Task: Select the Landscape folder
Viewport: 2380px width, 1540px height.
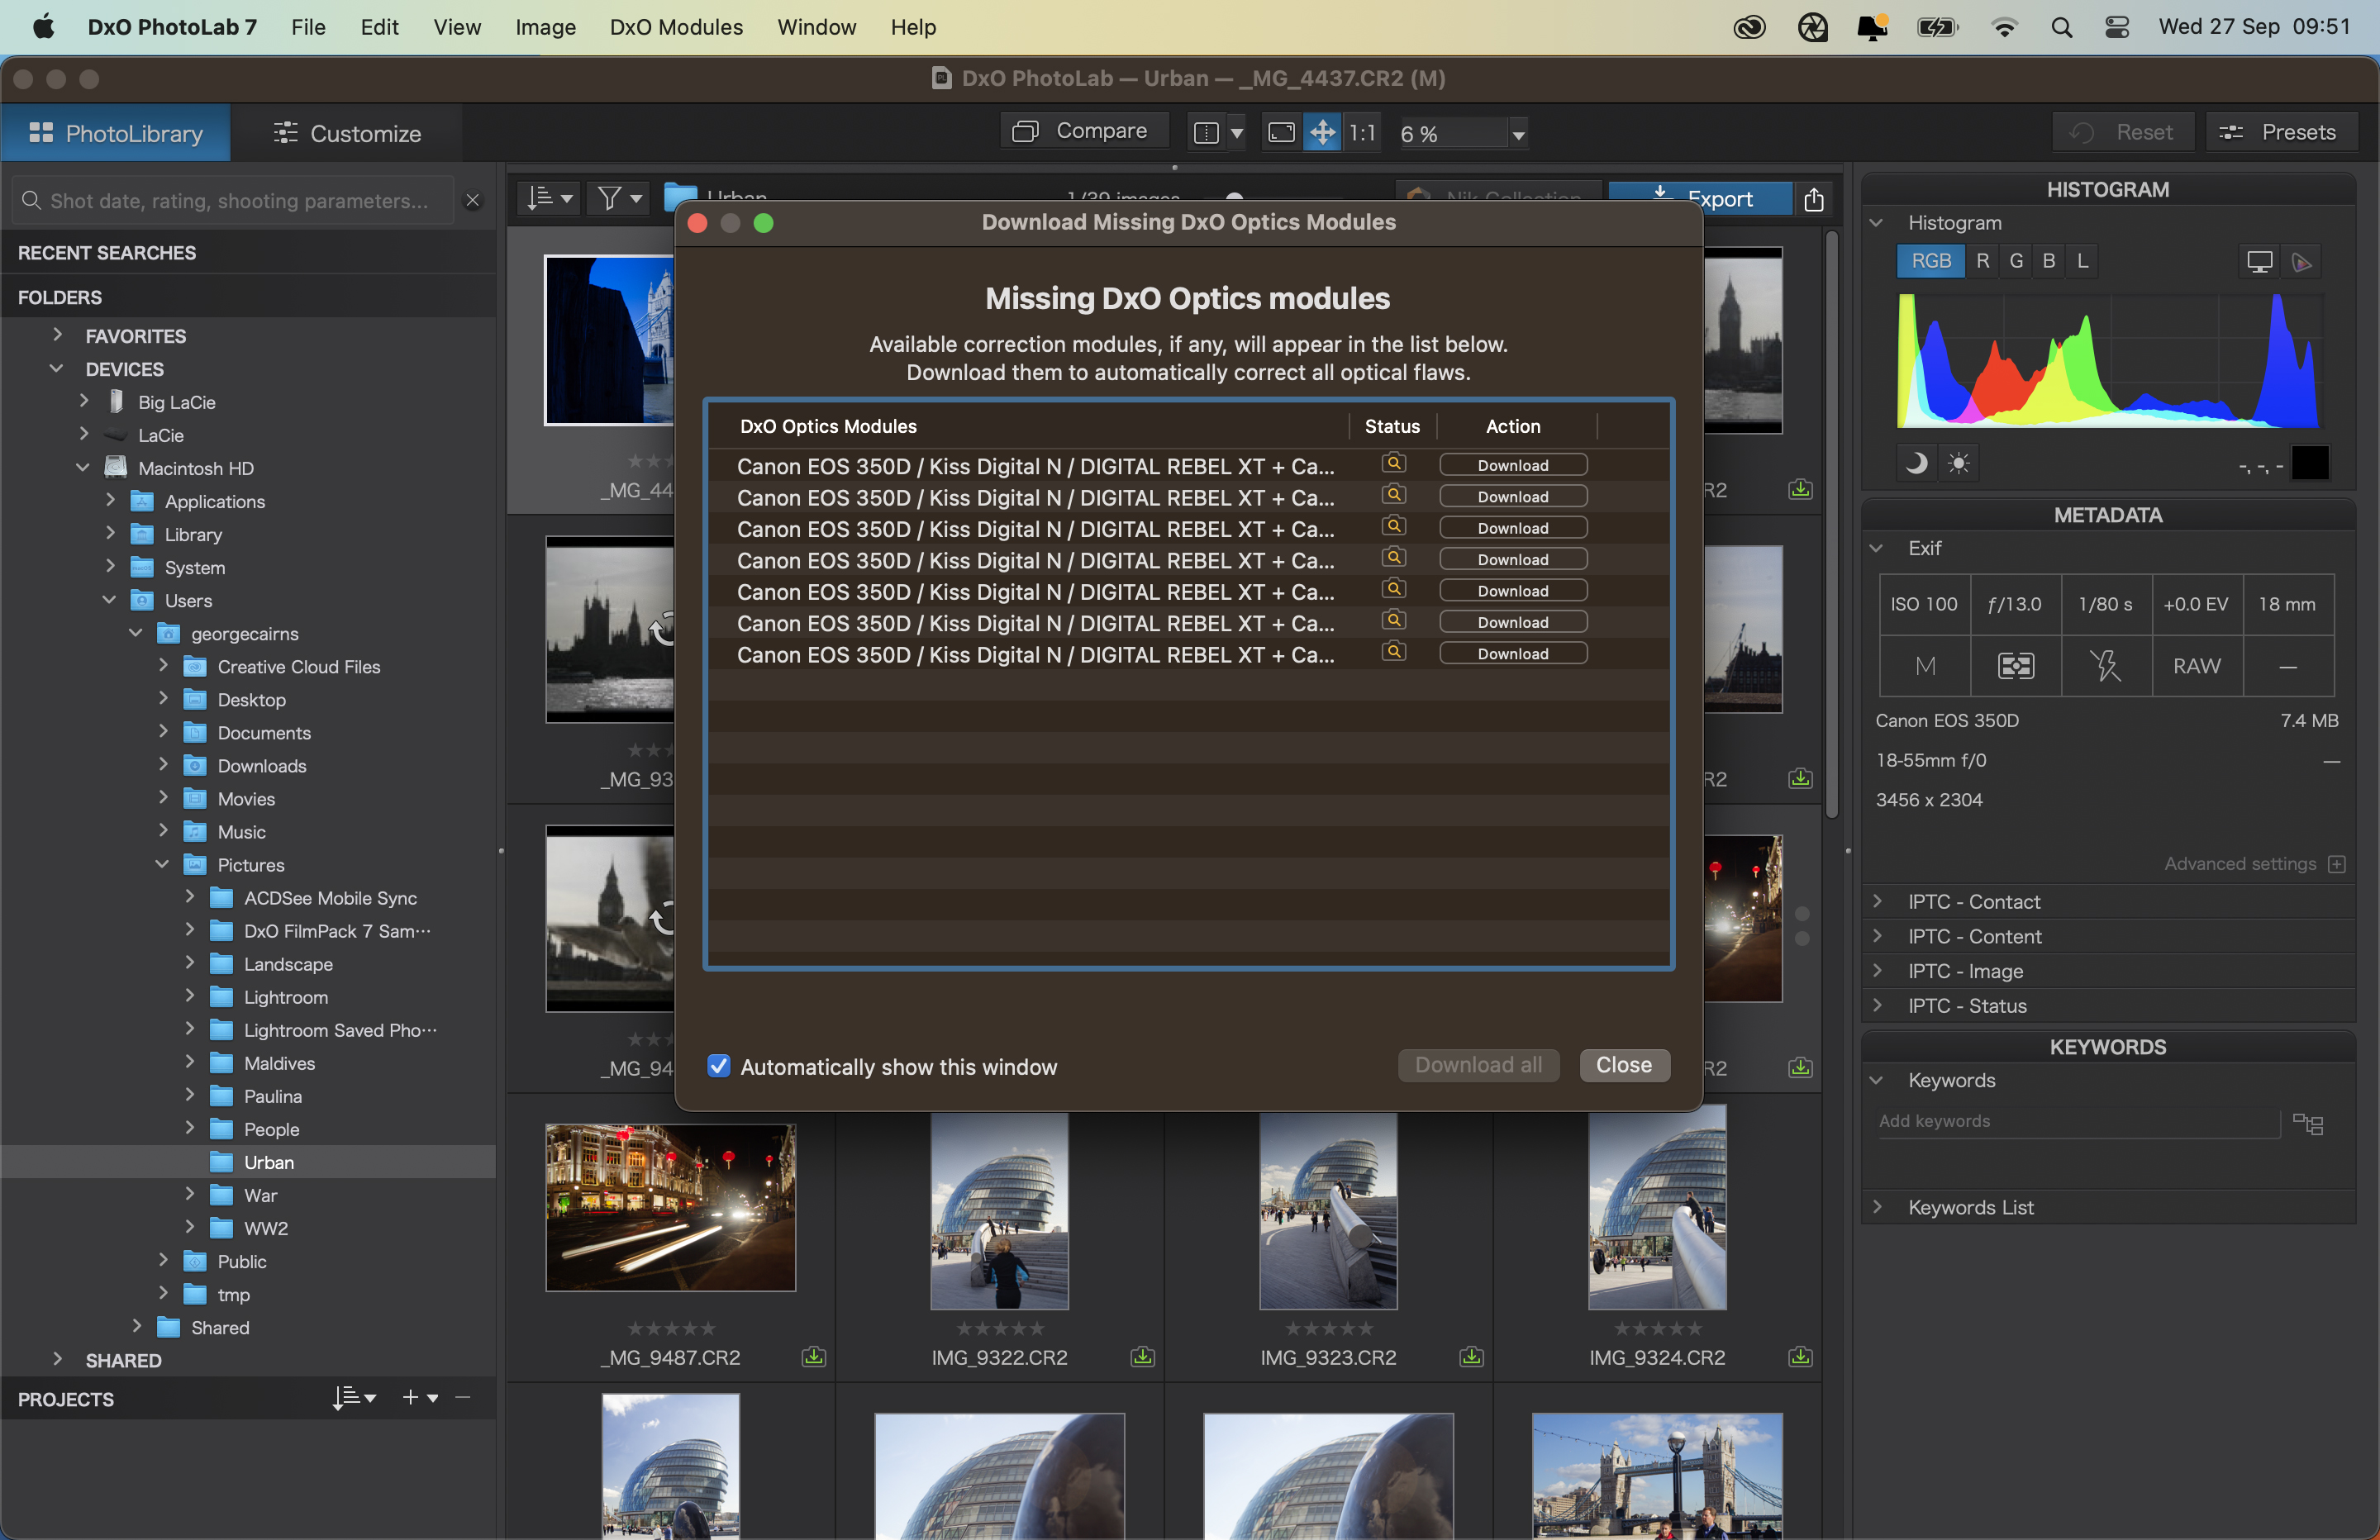Action: (288, 964)
